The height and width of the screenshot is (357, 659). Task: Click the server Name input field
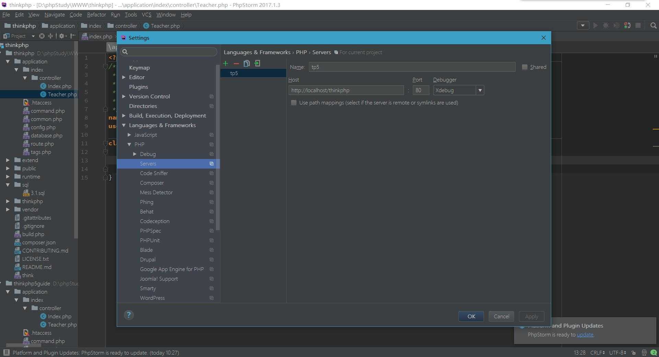[x=412, y=67]
